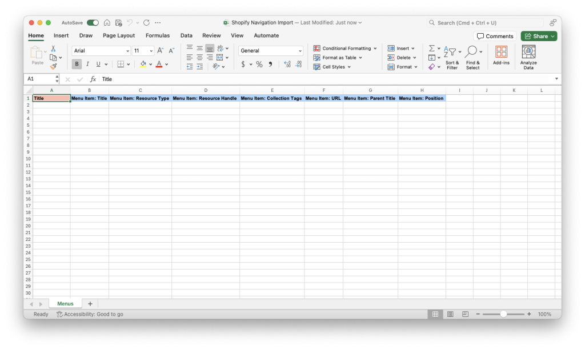Open the Number Format dropdown showing General
This screenshot has width=585, height=350.
coord(270,51)
